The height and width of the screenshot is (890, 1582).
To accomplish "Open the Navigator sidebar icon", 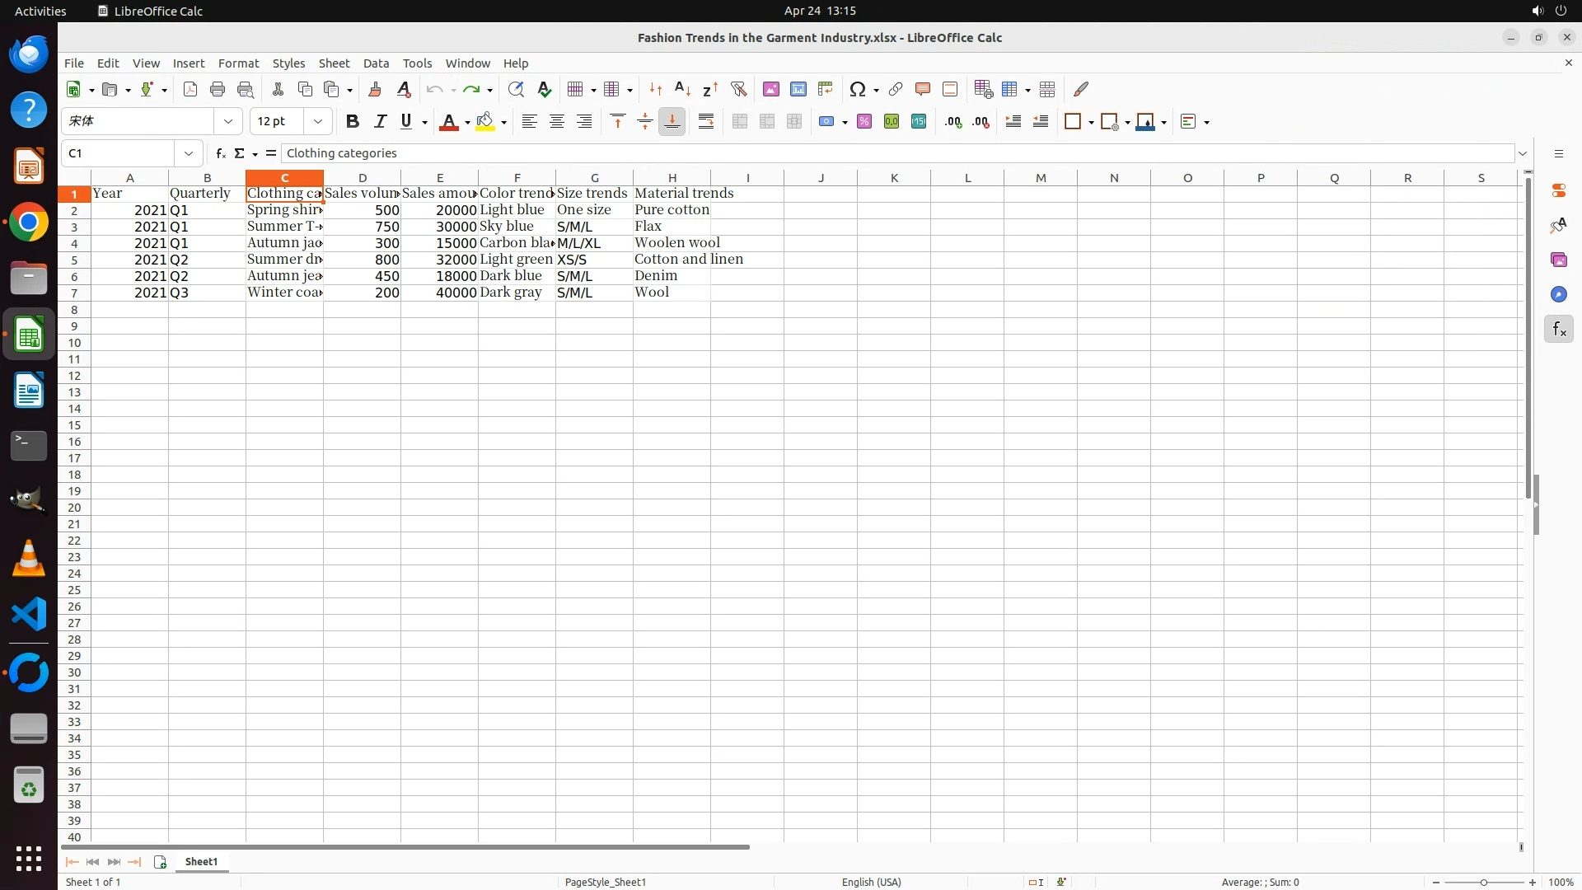I will click(x=1558, y=295).
